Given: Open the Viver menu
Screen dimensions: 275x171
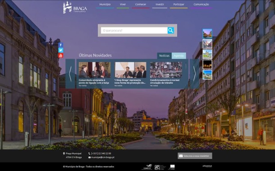Looking at the screenshot, I should pyautogui.click(x=123, y=4).
